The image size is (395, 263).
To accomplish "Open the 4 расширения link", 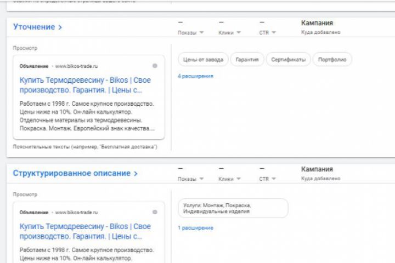I will pos(195,76).
